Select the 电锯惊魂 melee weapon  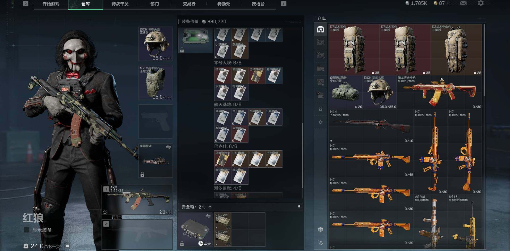coord(156,161)
